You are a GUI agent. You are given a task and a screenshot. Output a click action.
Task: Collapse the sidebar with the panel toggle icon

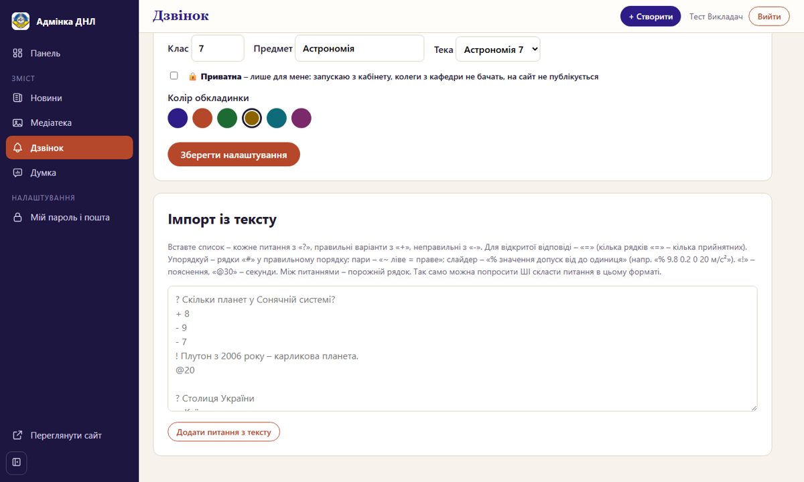pyautogui.click(x=17, y=462)
